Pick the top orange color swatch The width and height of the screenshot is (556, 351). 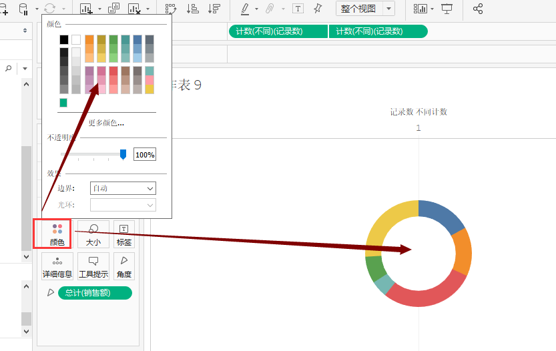pyautogui.click(x=89, y=40)
